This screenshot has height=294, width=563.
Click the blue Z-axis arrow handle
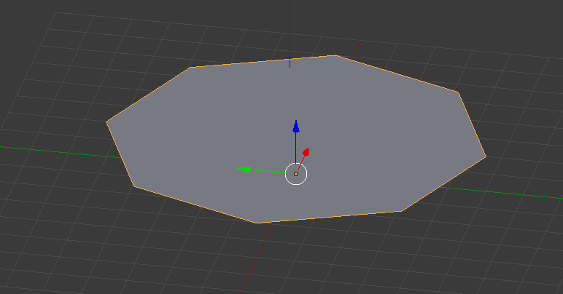296,127
